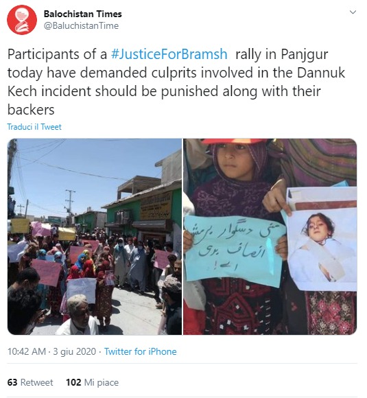View the 63 Retweet list
Image resolution: width=367 pixels, height=398 pixels.
(30, 382)
